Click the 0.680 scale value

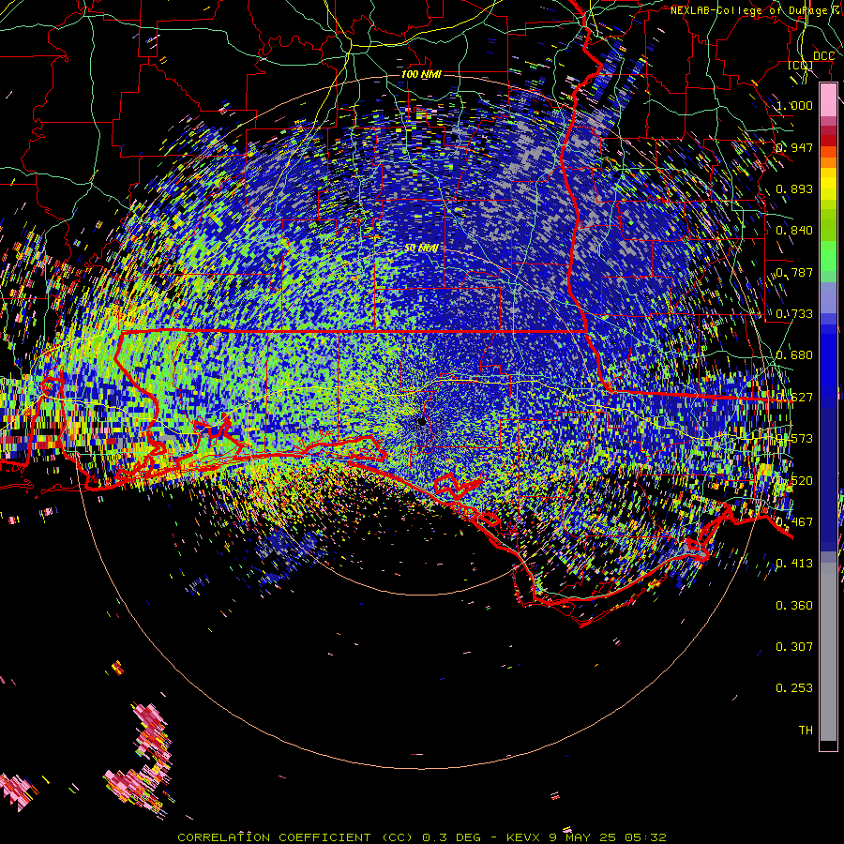point(794,355)
